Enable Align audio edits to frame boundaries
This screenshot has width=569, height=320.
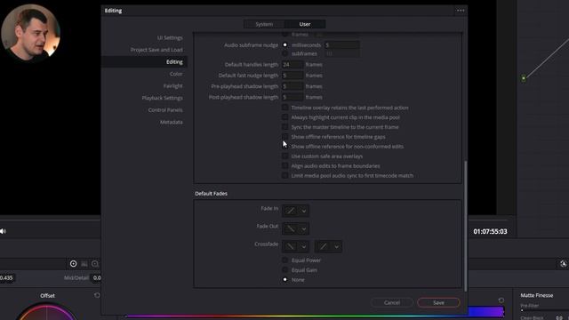coord(284,166)
